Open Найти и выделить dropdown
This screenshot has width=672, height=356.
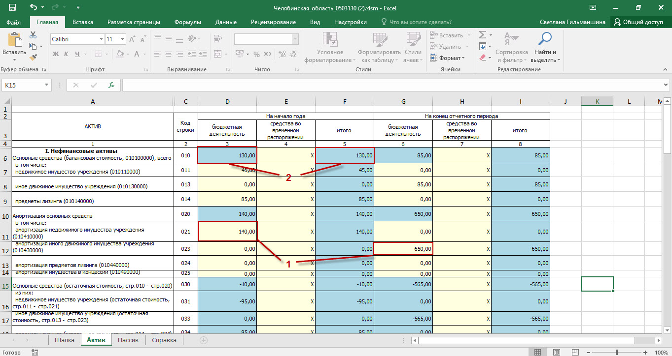point(545,47)
